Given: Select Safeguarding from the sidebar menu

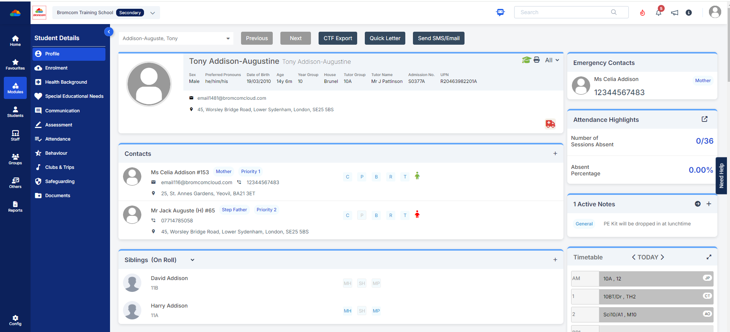Looking at the screenshot, I should point(60,181).
